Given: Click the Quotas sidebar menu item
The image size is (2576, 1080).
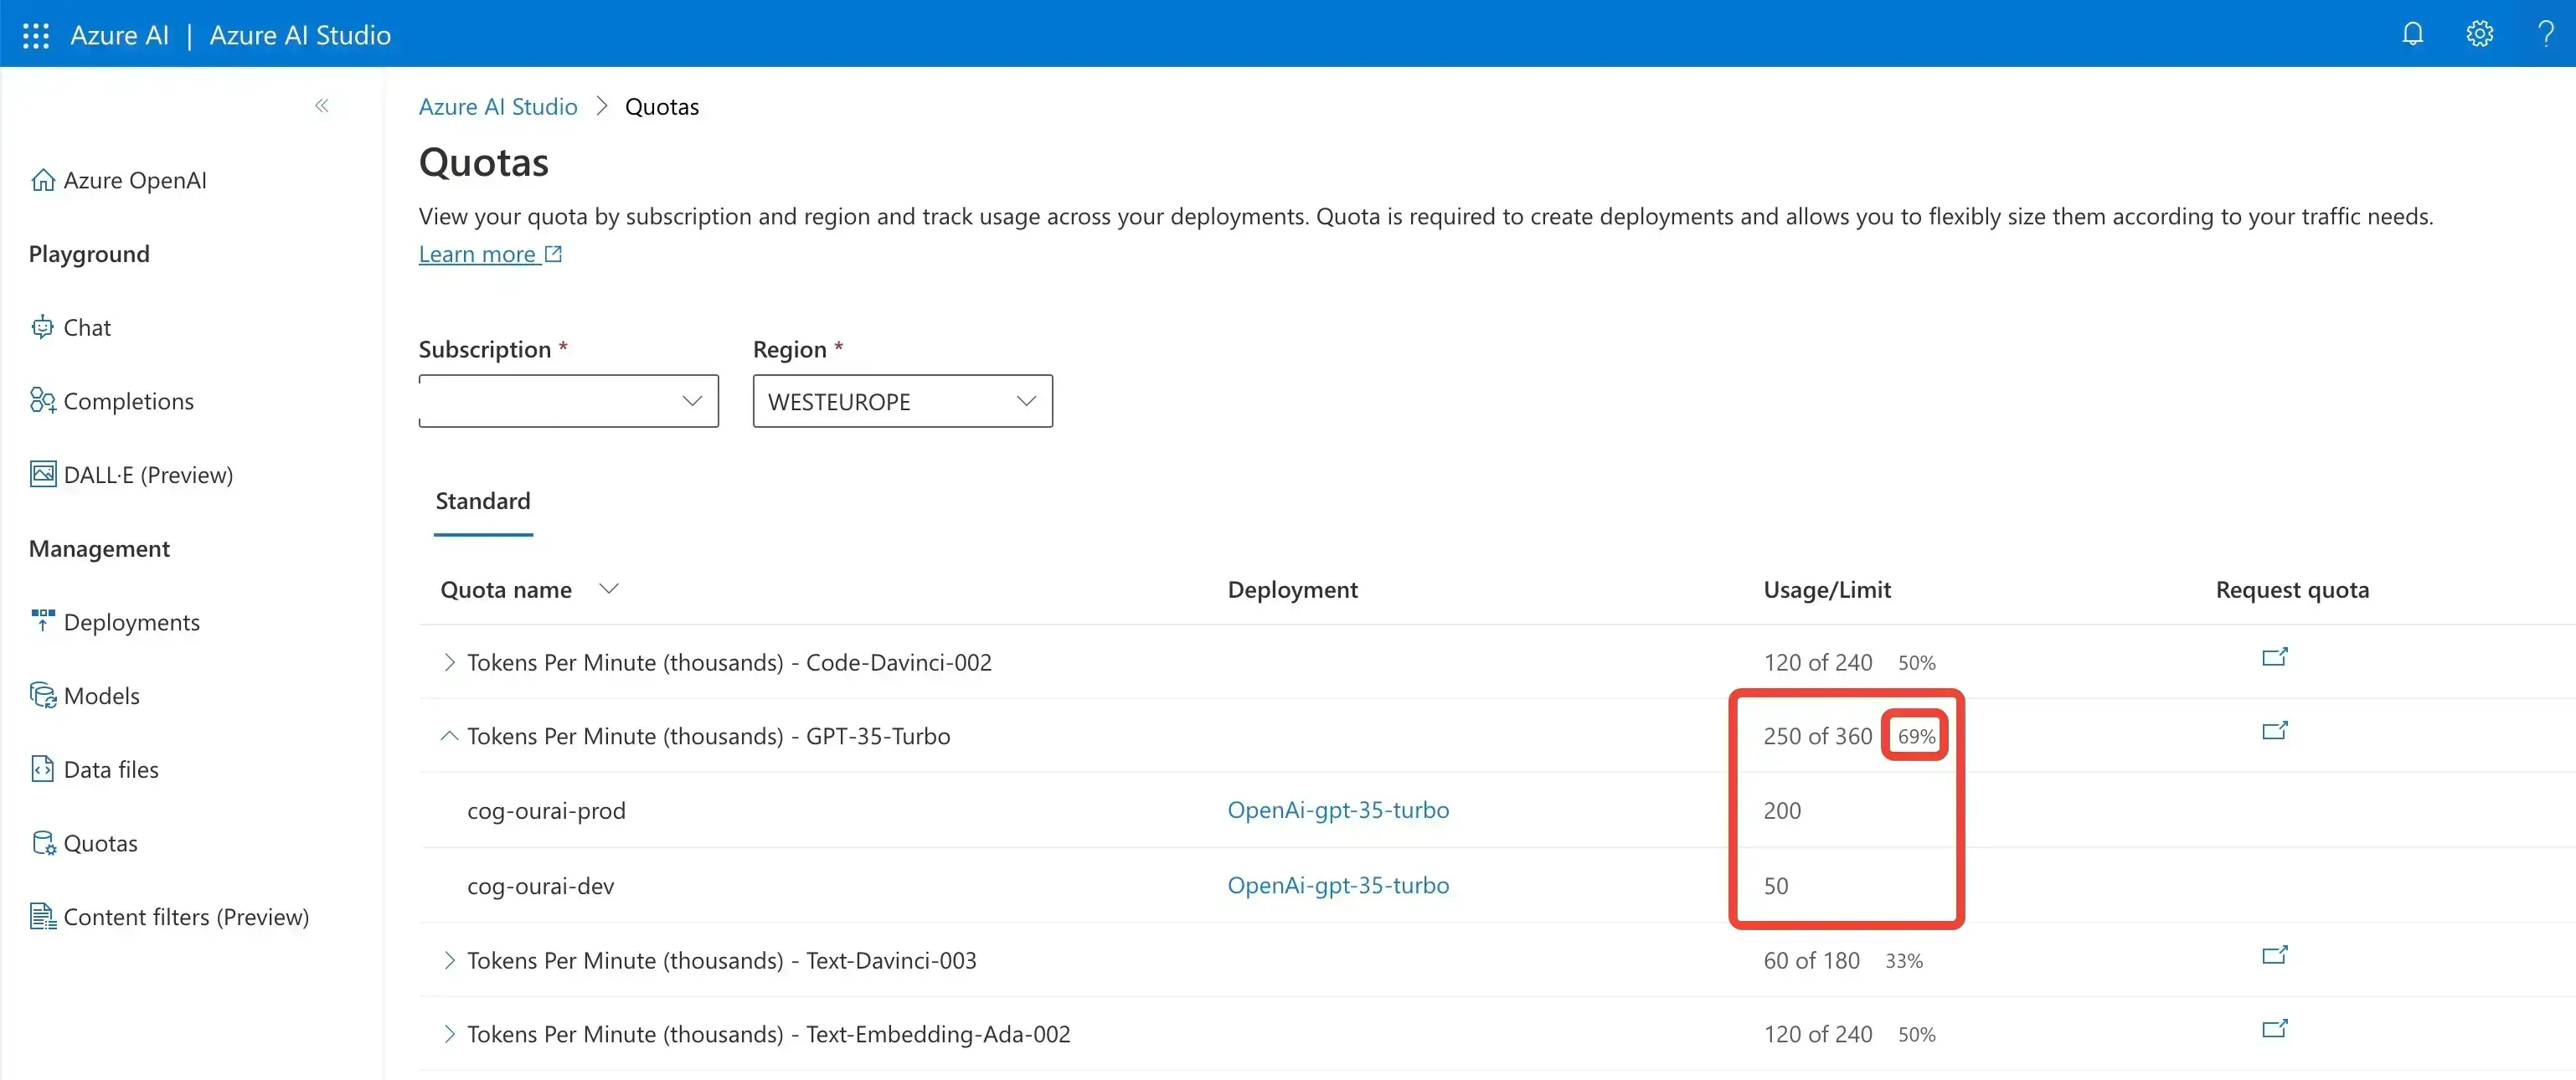Looking at the screenshot, I should tap(97, 842).
